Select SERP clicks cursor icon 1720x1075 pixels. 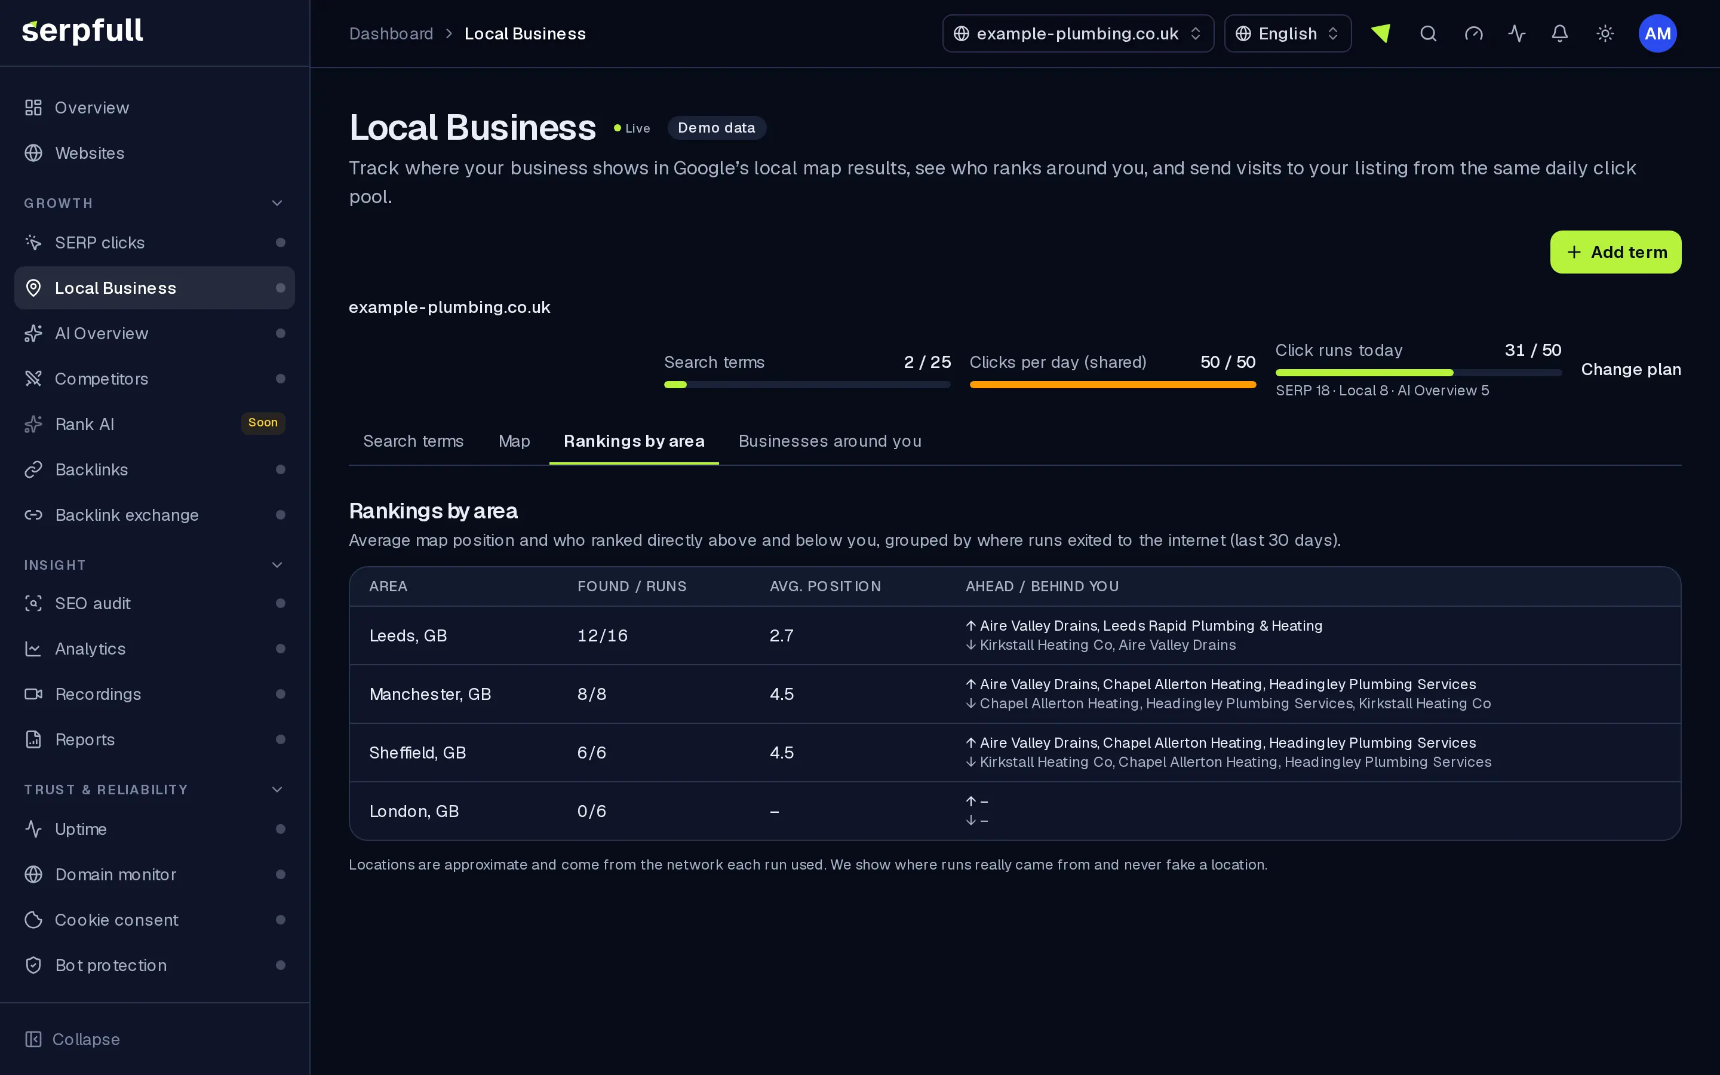pos(33,242)
